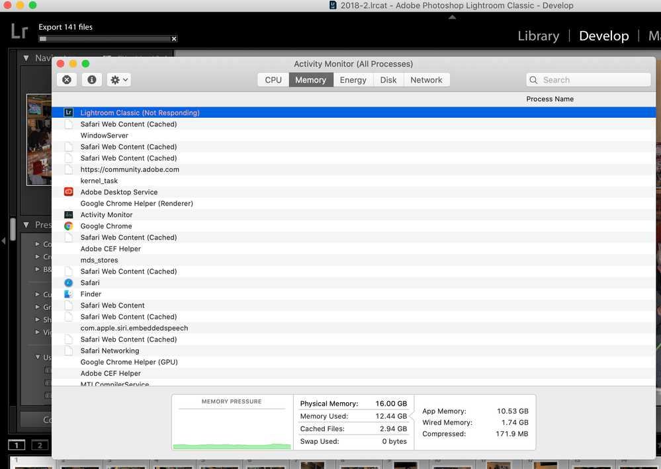Click the Search field in Activity Monitor
The height and width of the screenshot is (469, 661).
pyautogui.click(x=588, y=80)
